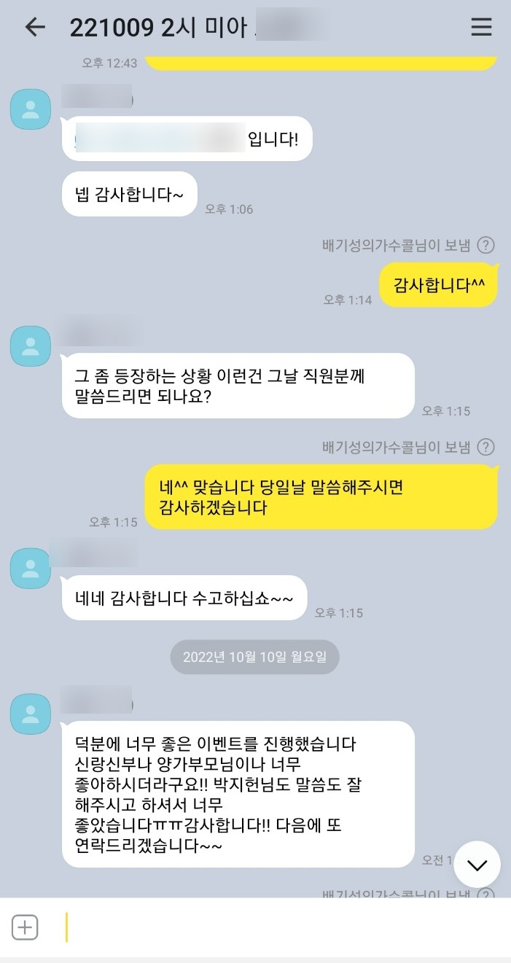Tap the plus attachment icon

[x=25, y=927]
